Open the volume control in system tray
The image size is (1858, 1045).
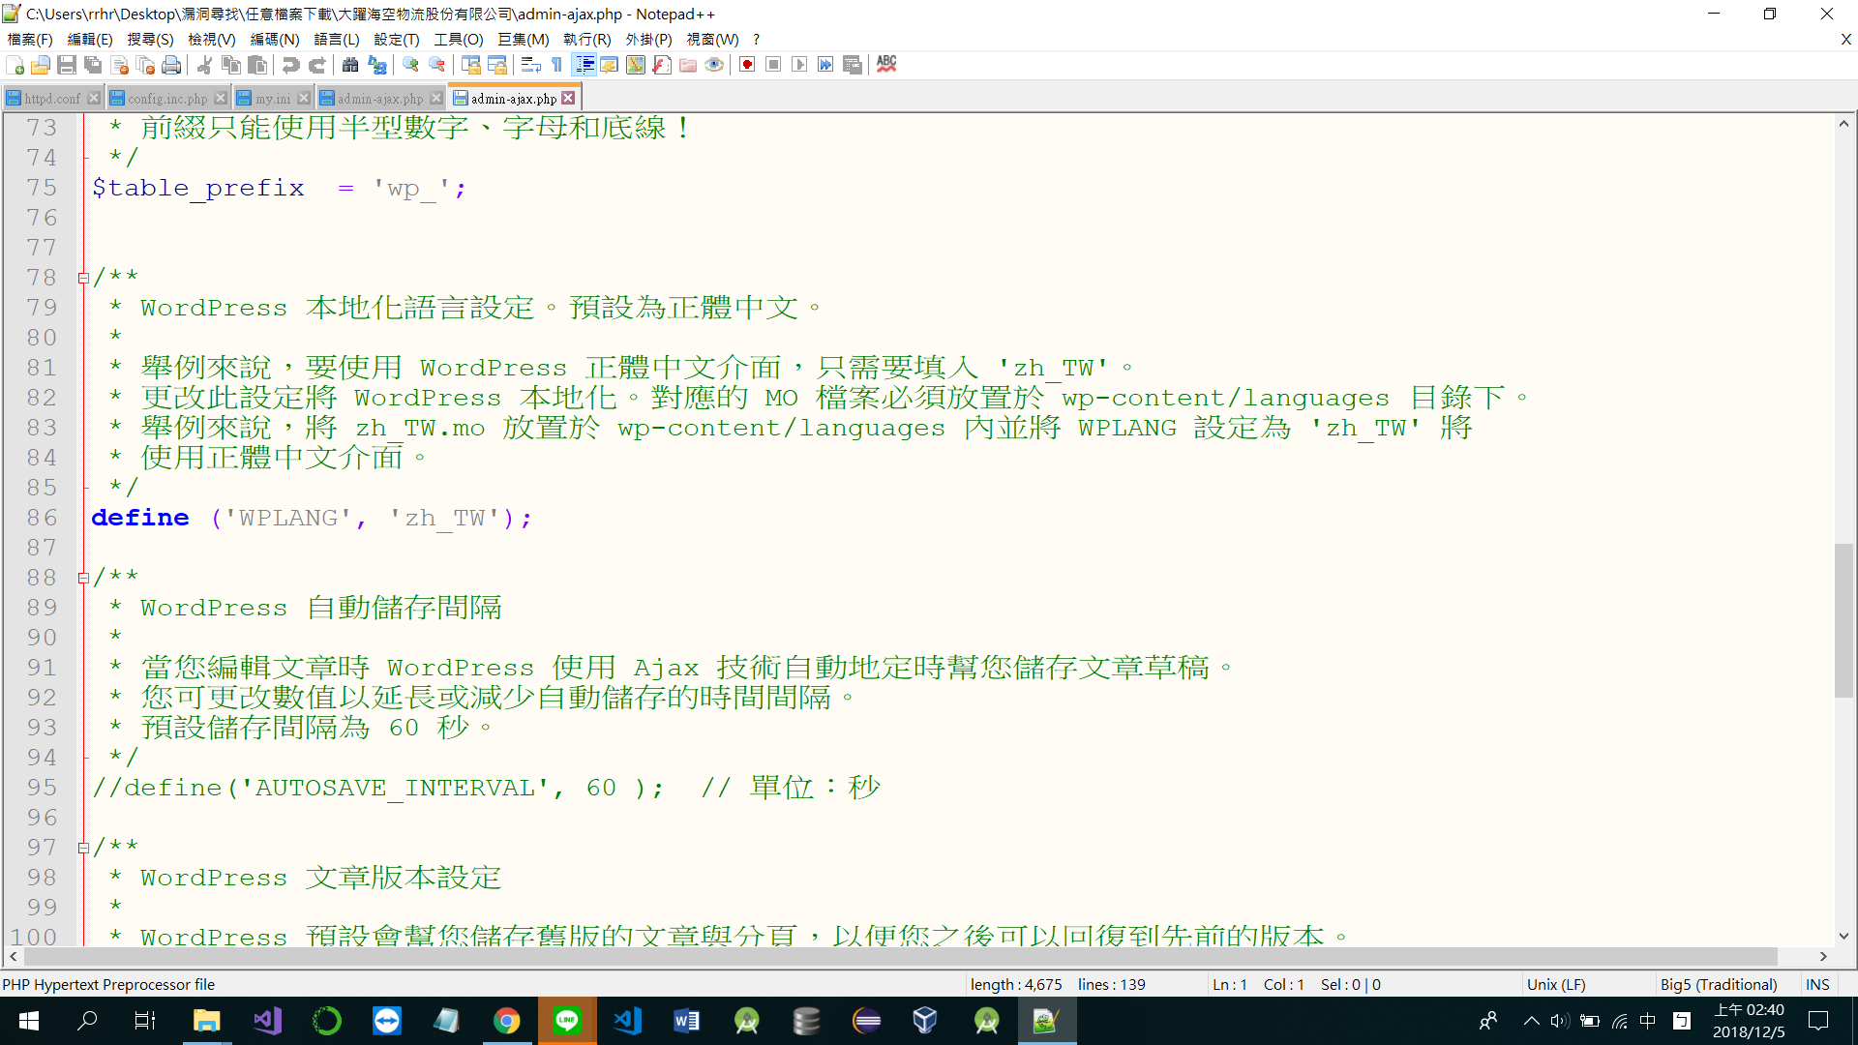point(1559,1021)
